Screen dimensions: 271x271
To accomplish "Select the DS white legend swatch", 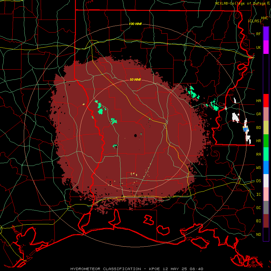I will point(266,181).
